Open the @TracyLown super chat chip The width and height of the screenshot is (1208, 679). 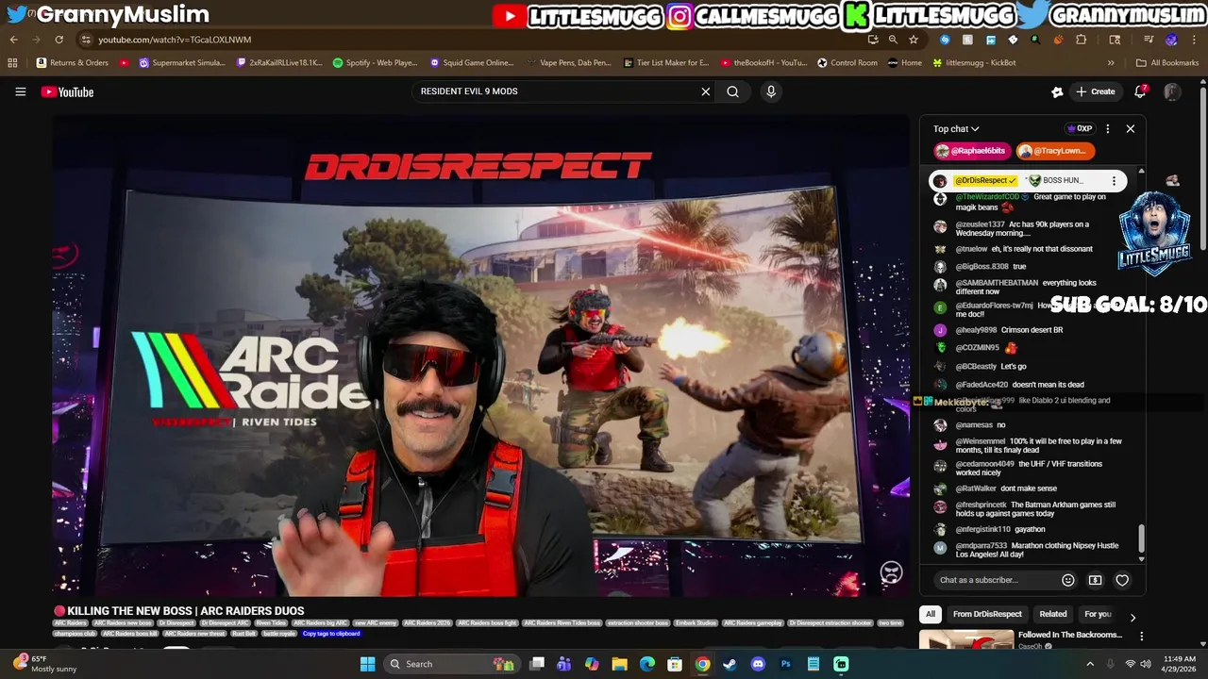(1055, 151)
